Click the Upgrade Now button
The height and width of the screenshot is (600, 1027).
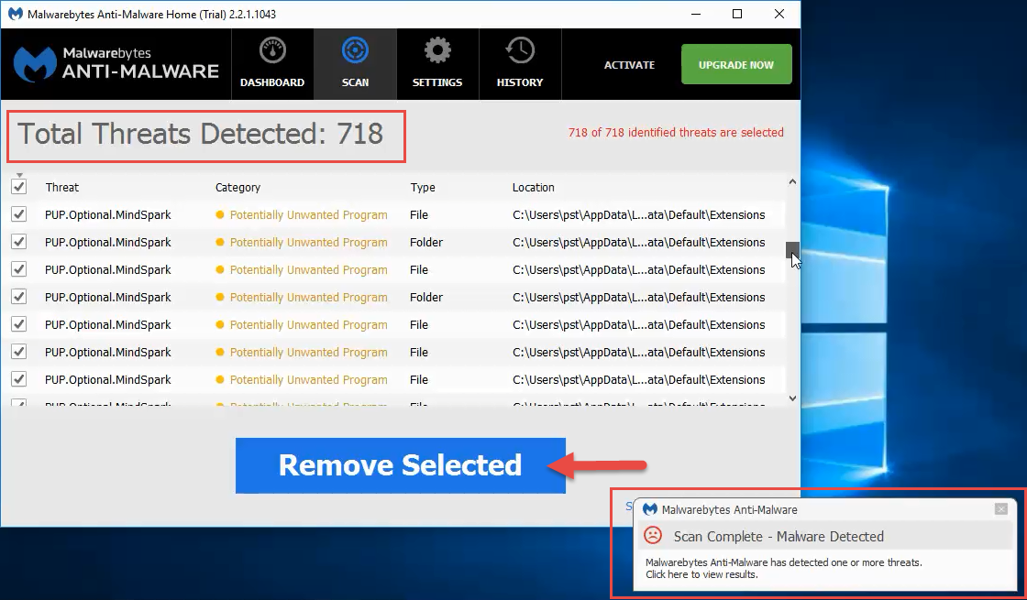(x=736, y=64)
